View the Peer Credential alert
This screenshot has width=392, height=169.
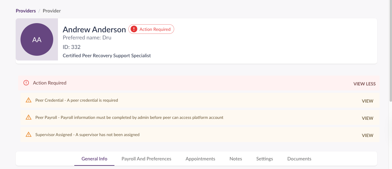pos(367,101)
